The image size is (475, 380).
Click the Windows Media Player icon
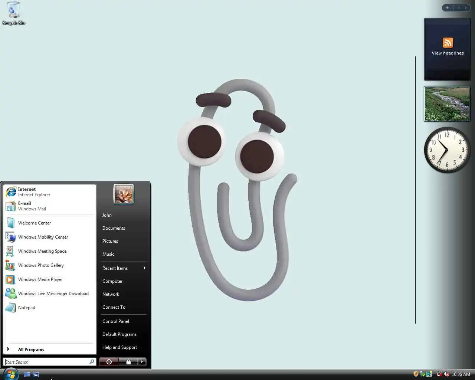11,279
